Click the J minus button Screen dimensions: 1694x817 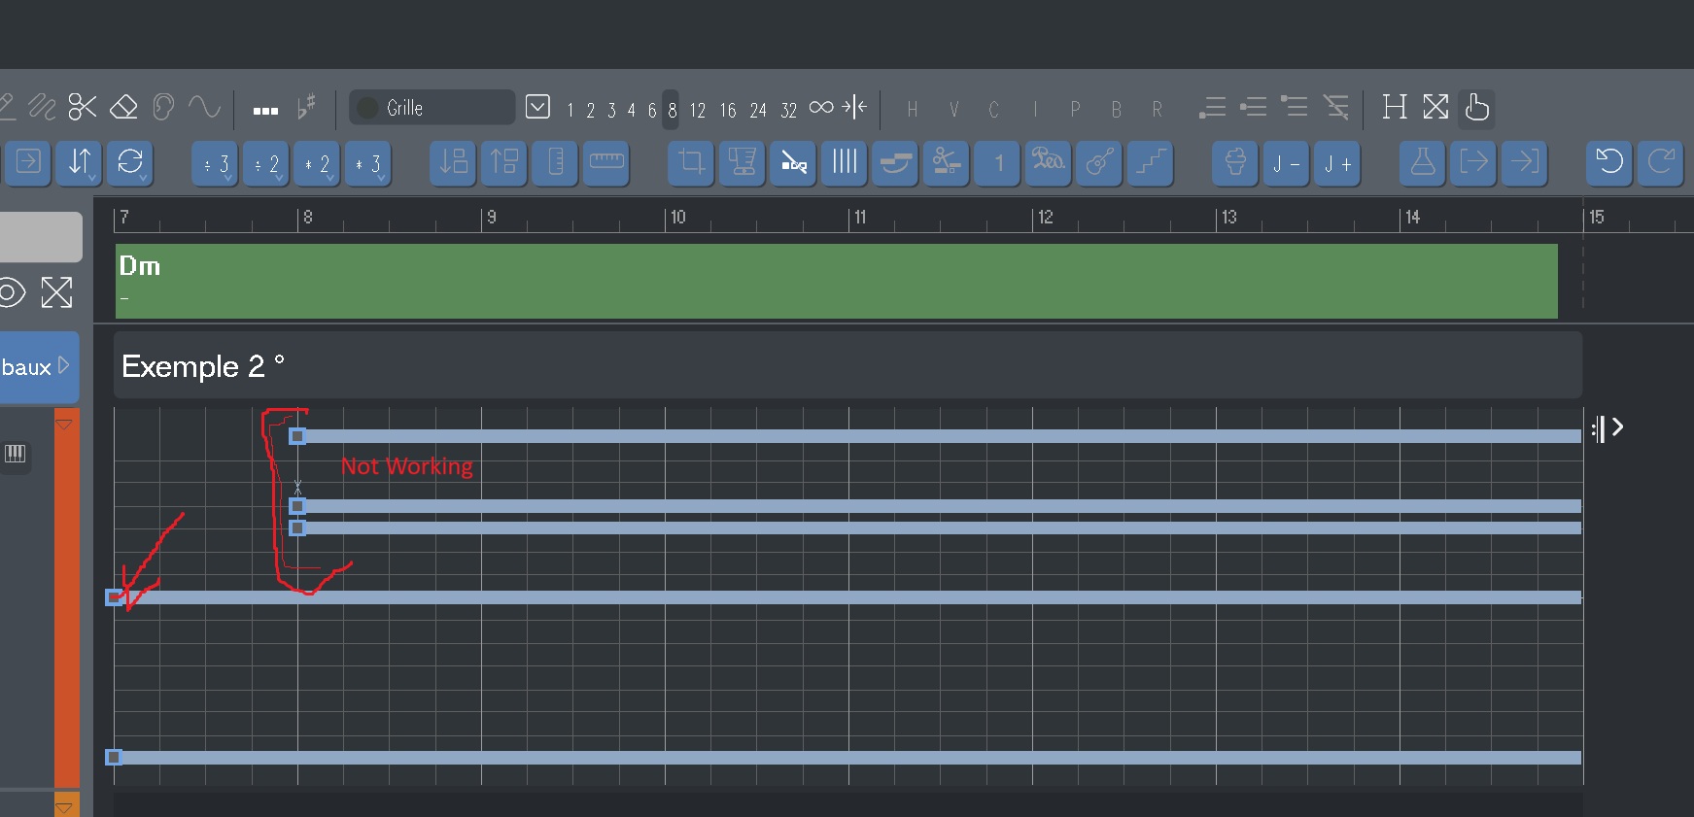pos(1286,164)
